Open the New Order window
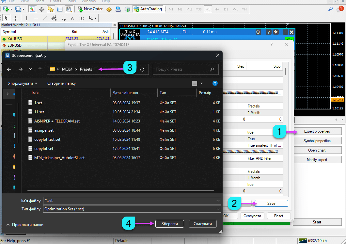 [x=90, y=9]
